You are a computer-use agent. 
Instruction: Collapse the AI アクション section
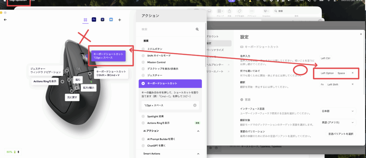pos(198,131)
